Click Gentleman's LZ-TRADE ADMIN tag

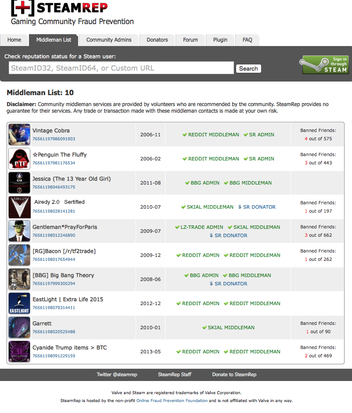[x=199, y=227]
